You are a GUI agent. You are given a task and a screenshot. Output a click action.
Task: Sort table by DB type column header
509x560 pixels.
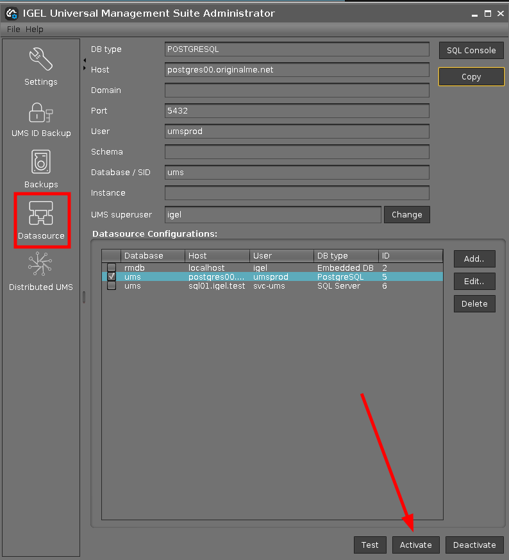coord(346,255)
